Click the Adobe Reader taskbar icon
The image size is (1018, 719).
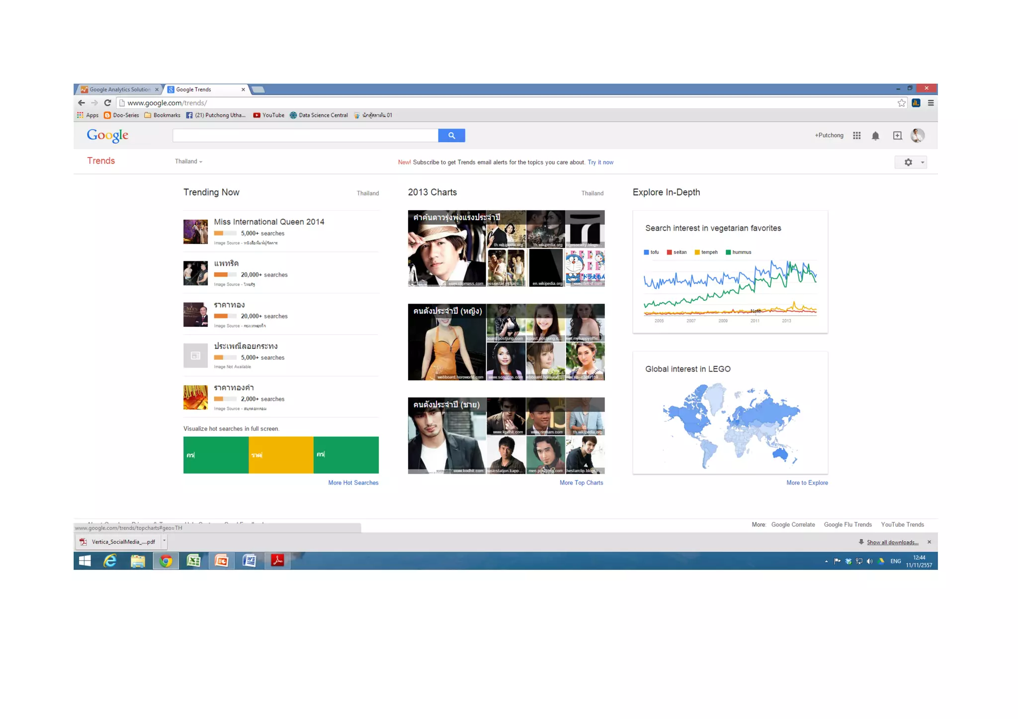click(x=277, y=561)
